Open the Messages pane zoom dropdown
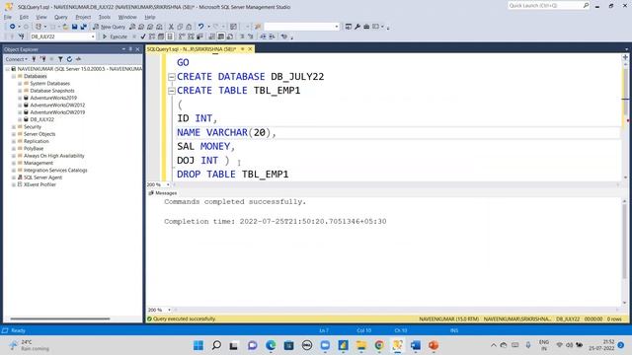 point(169,310)
